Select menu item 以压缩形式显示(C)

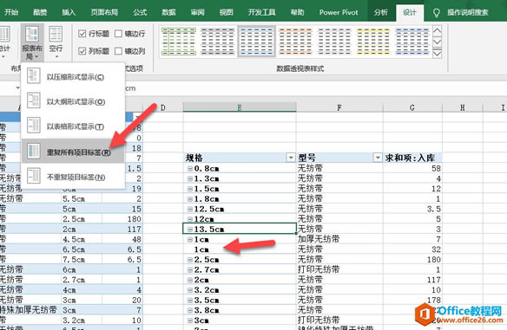[x=73, y=76]
